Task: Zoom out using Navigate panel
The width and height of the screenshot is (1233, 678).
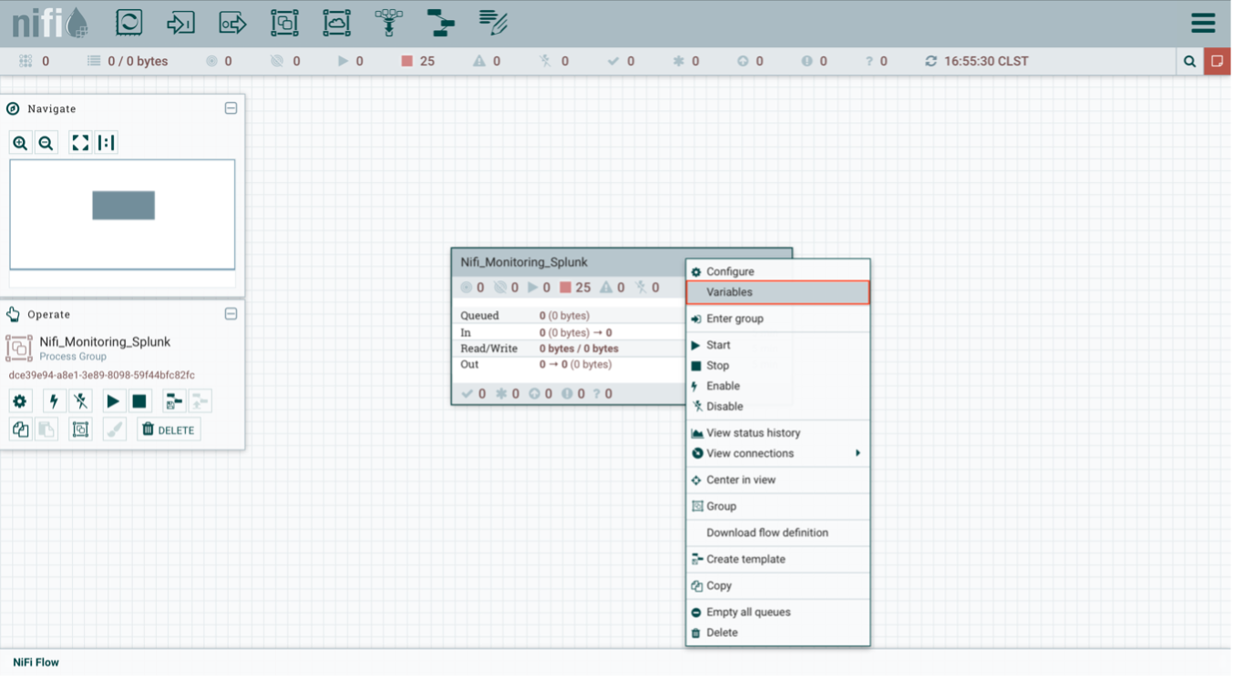Action: [46, 143]
